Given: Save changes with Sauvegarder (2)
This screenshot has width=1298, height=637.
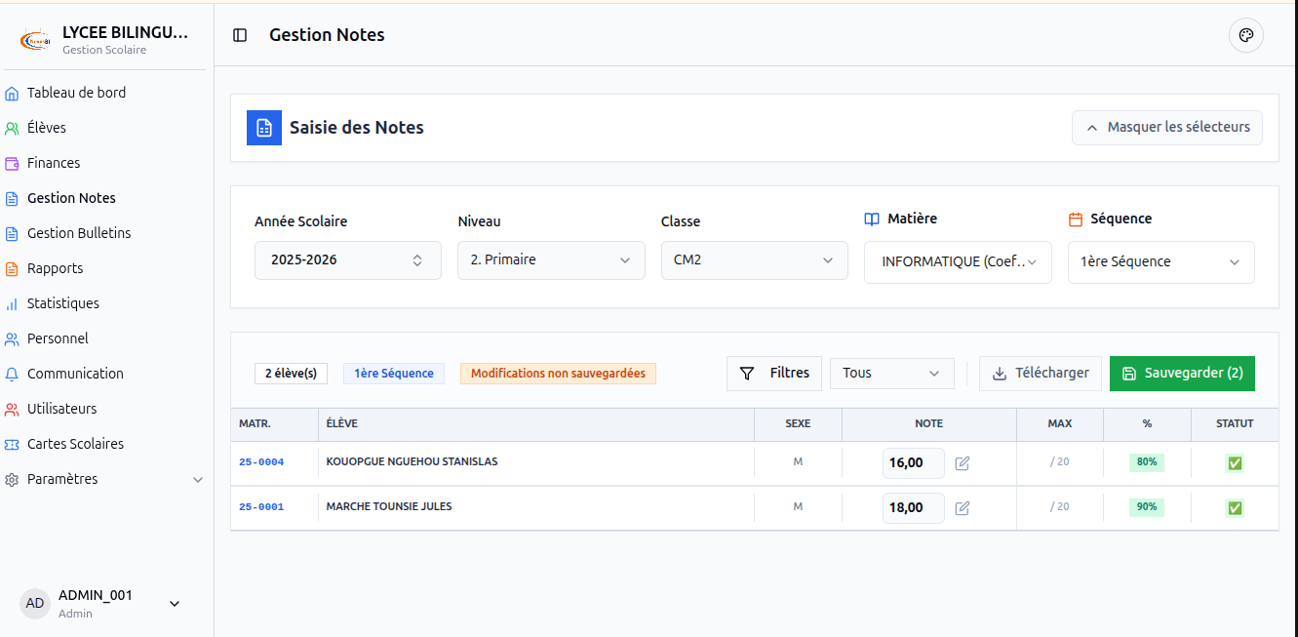Looking at the screenshot, I should point(1182,374).
